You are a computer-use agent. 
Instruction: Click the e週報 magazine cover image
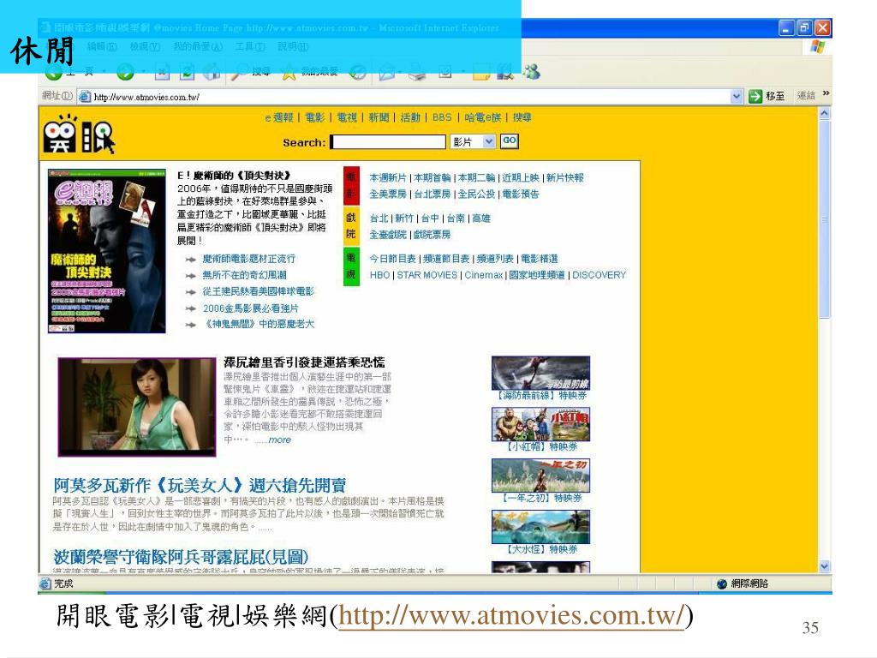coord(107,251)
